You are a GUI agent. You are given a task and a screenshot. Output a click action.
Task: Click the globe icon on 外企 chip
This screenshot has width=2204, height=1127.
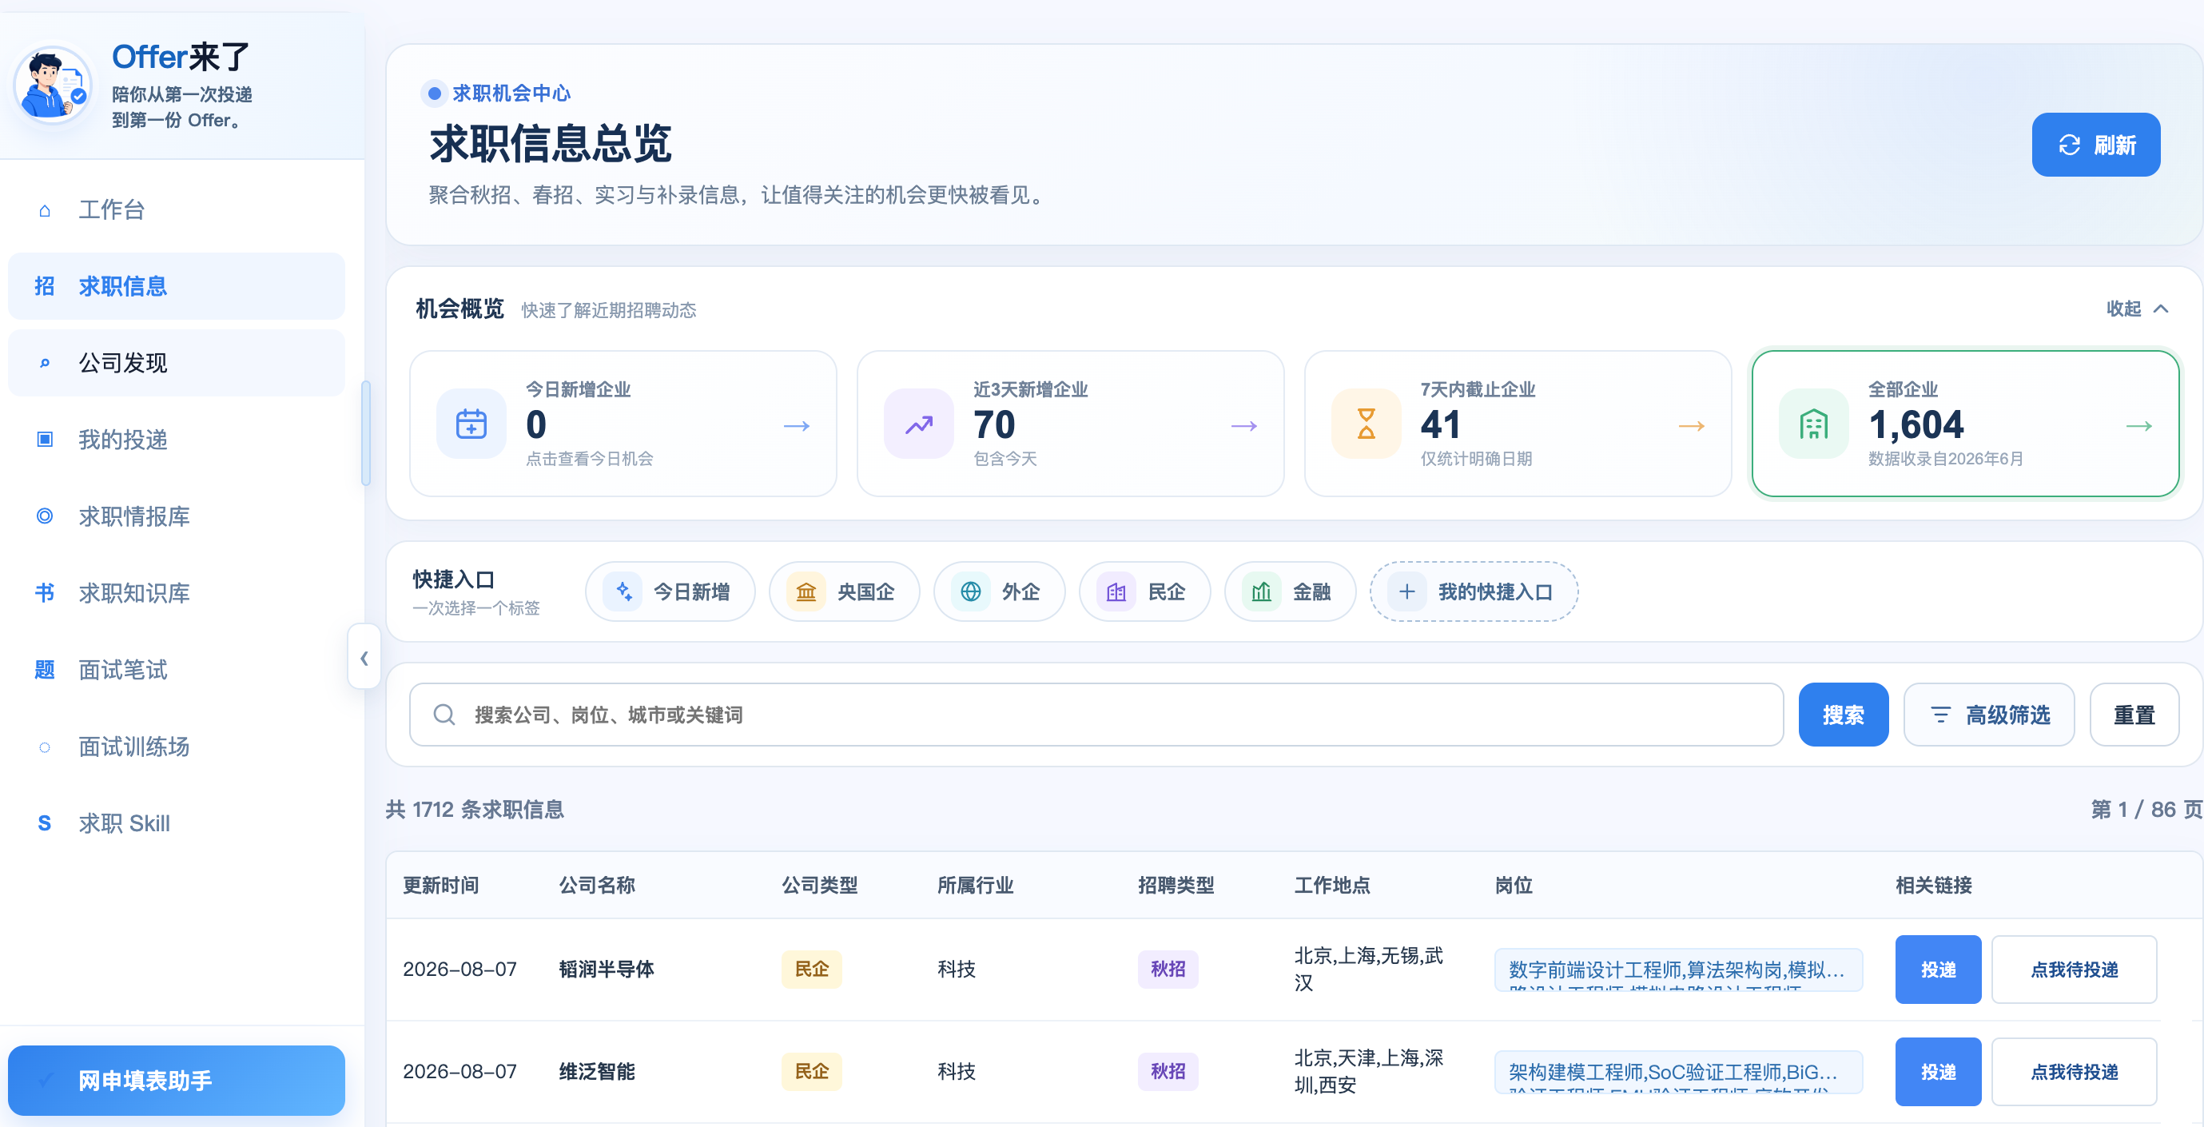(x=970, y=591)
